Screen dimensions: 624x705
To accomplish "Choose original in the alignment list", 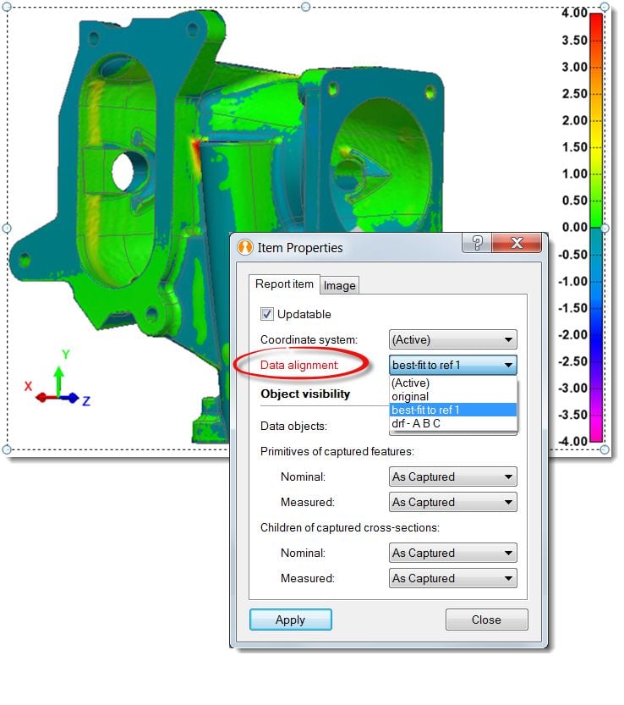I will 453,397.
